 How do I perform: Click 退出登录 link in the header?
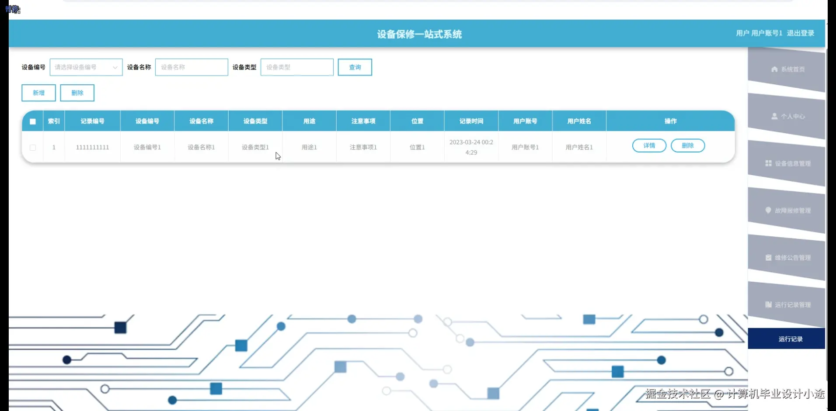[x=800, y=33]
